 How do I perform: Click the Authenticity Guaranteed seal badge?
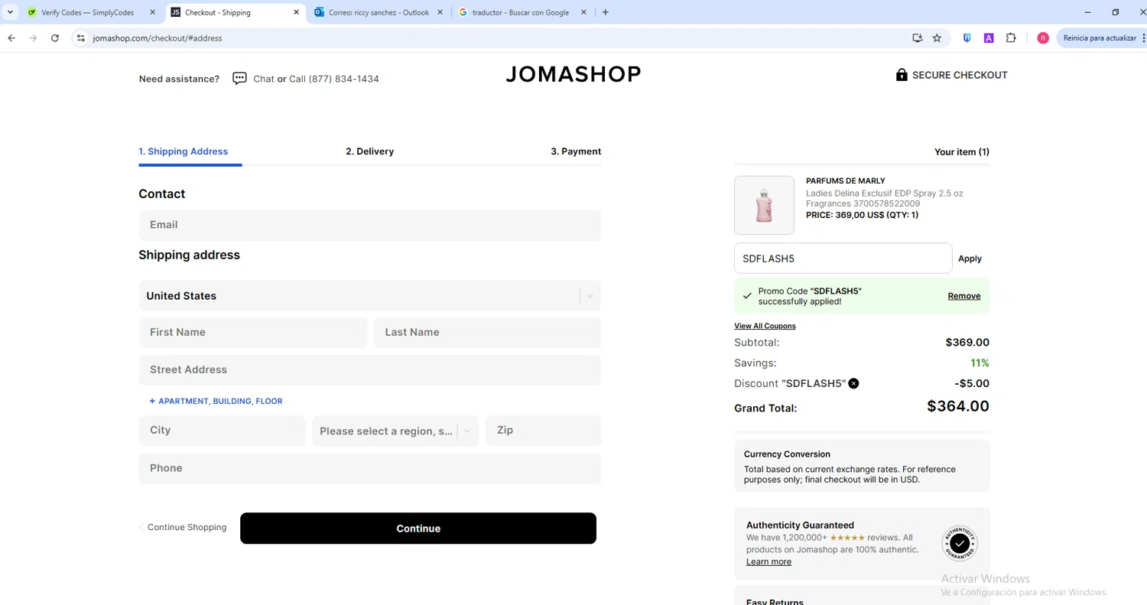[960, 543]
